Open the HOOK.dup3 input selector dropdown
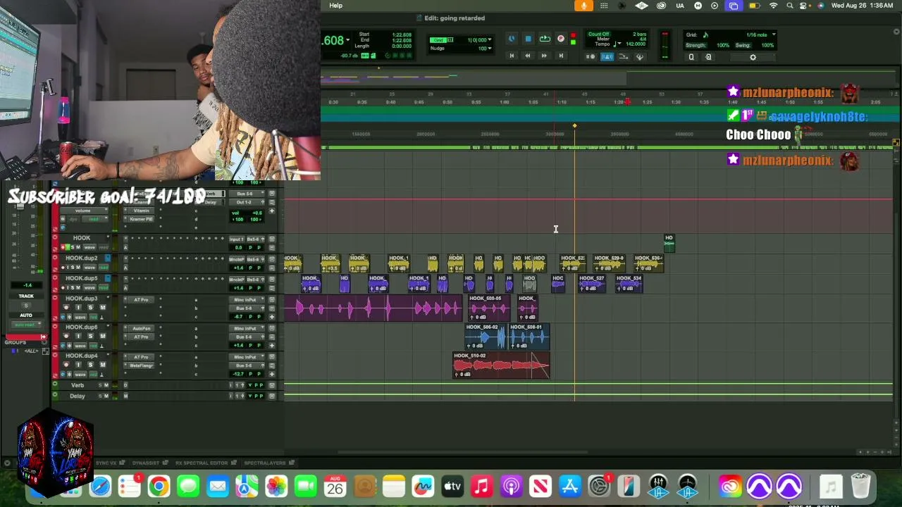902x507 pixels. pos(246,300)
